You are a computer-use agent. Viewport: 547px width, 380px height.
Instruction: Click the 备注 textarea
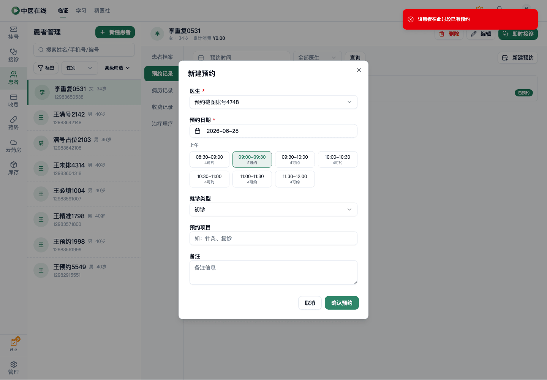(273, 273)
